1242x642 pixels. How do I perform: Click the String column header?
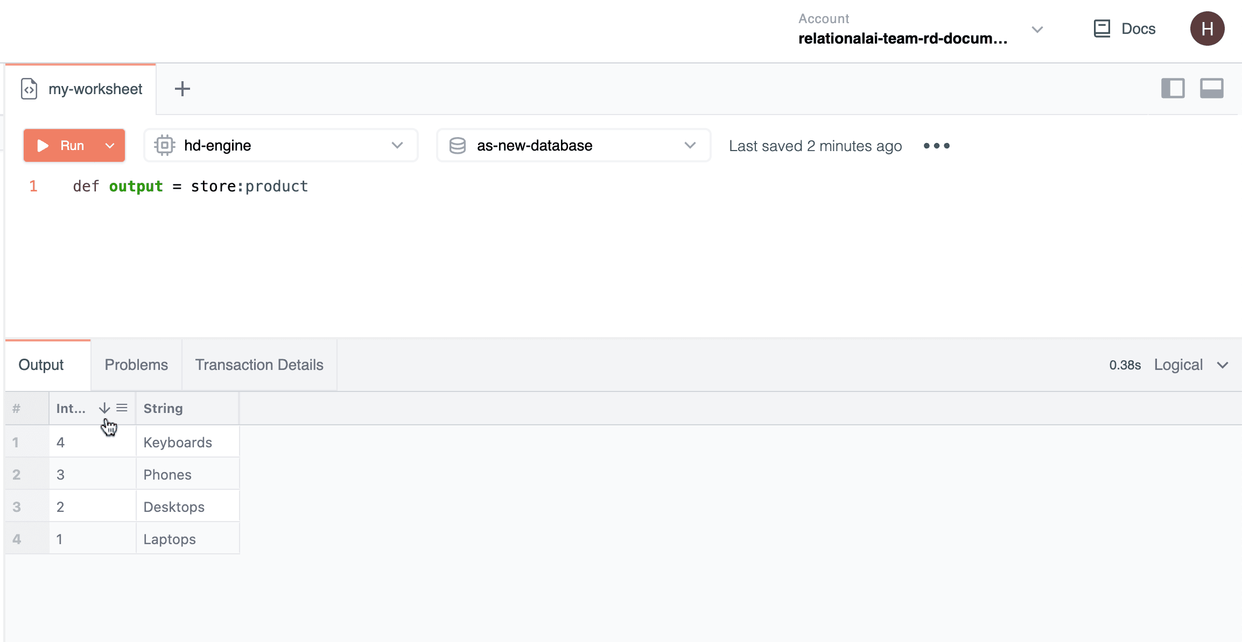pyautogui.click(x=163, y=408)
